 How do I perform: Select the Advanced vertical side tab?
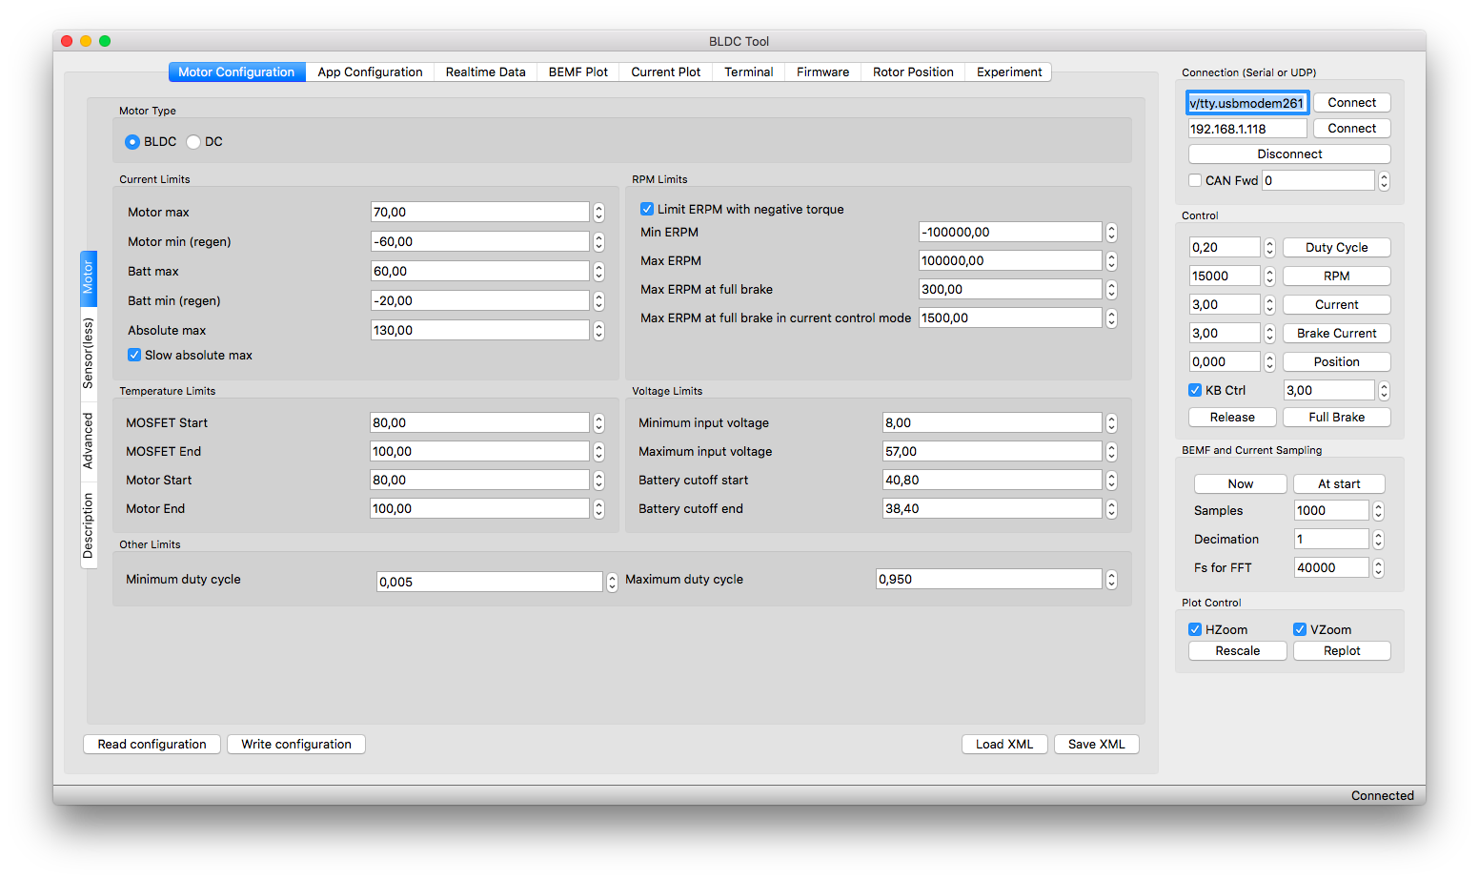pos(89,440)
